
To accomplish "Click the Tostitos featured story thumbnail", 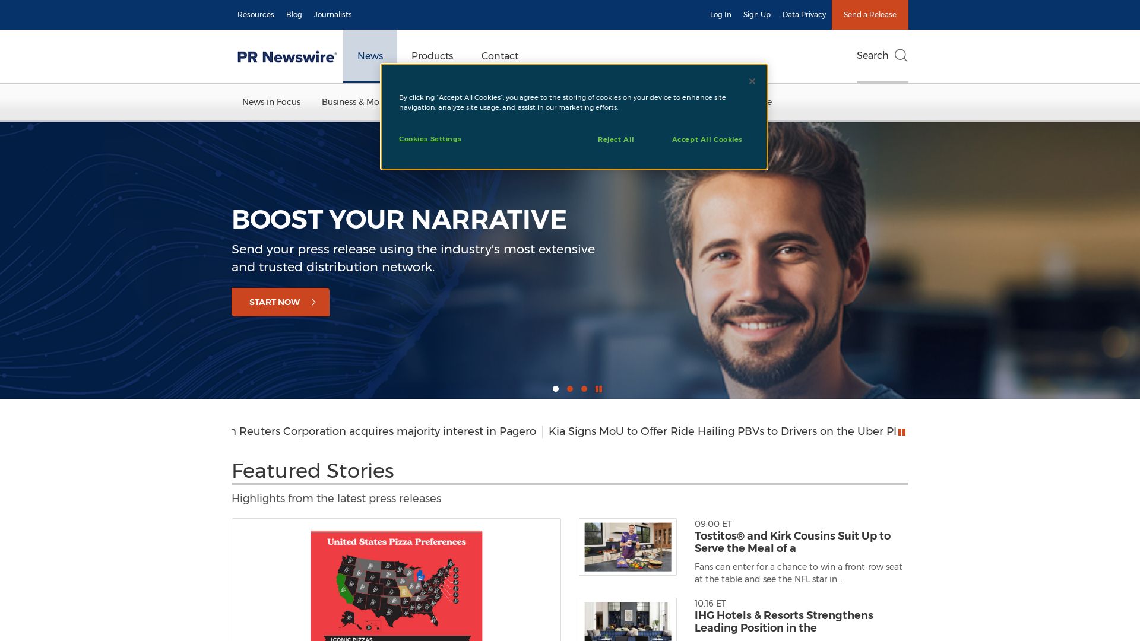I will coord(628,546).
